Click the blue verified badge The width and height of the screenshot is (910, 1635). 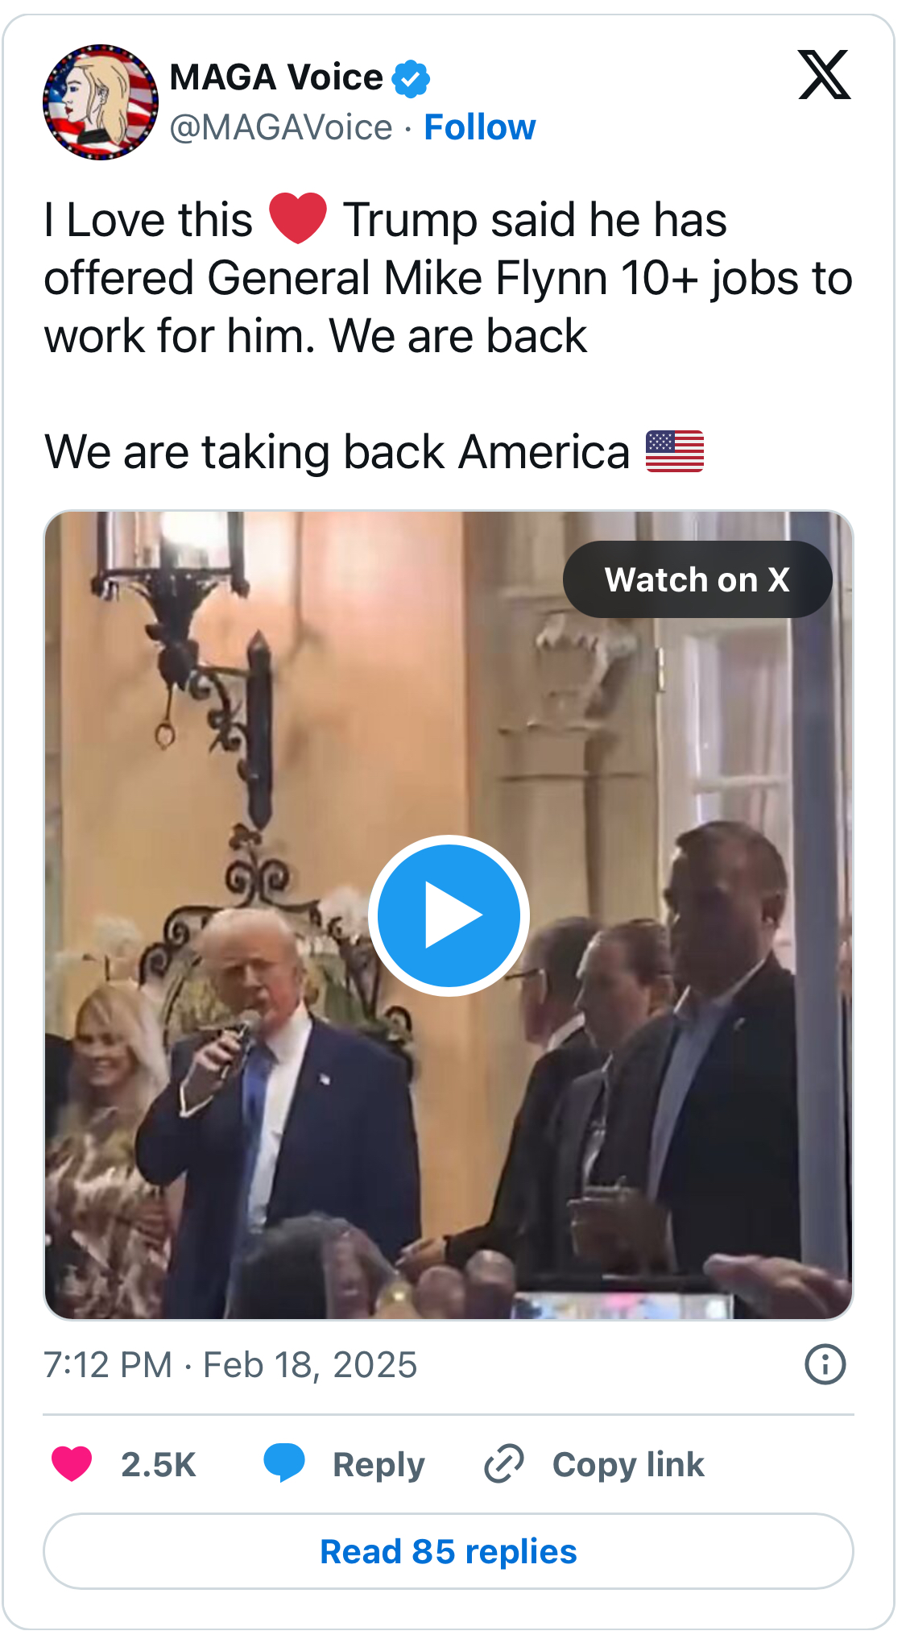411,78
